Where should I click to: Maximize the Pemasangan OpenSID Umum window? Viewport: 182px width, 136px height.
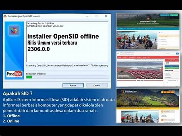tap(96, 16)
